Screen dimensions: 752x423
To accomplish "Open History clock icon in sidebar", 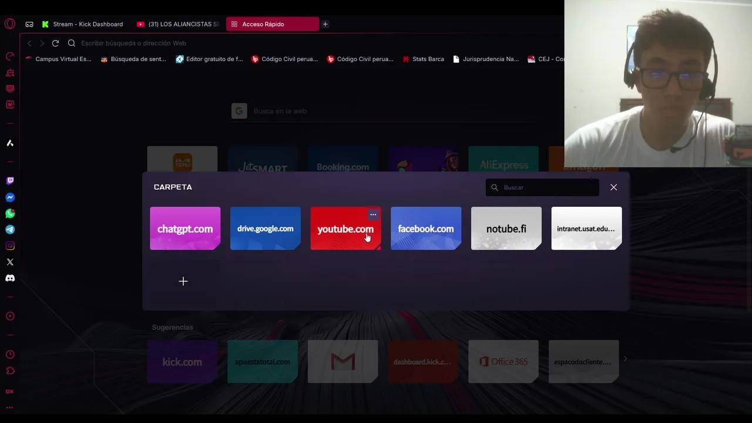I will [10, 355].
